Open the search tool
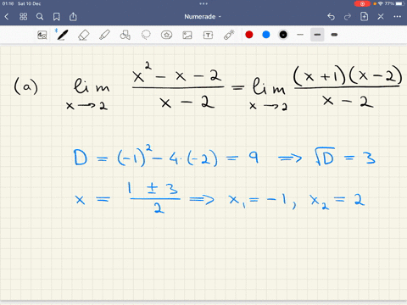Viewport: 407px width, 305px height. pos(40,17)
